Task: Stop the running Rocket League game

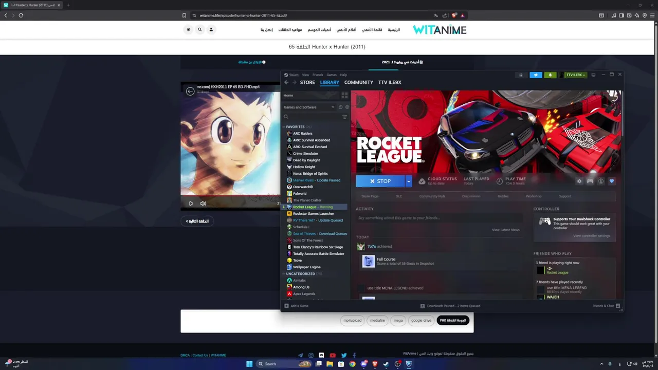Action: point(380,181)
